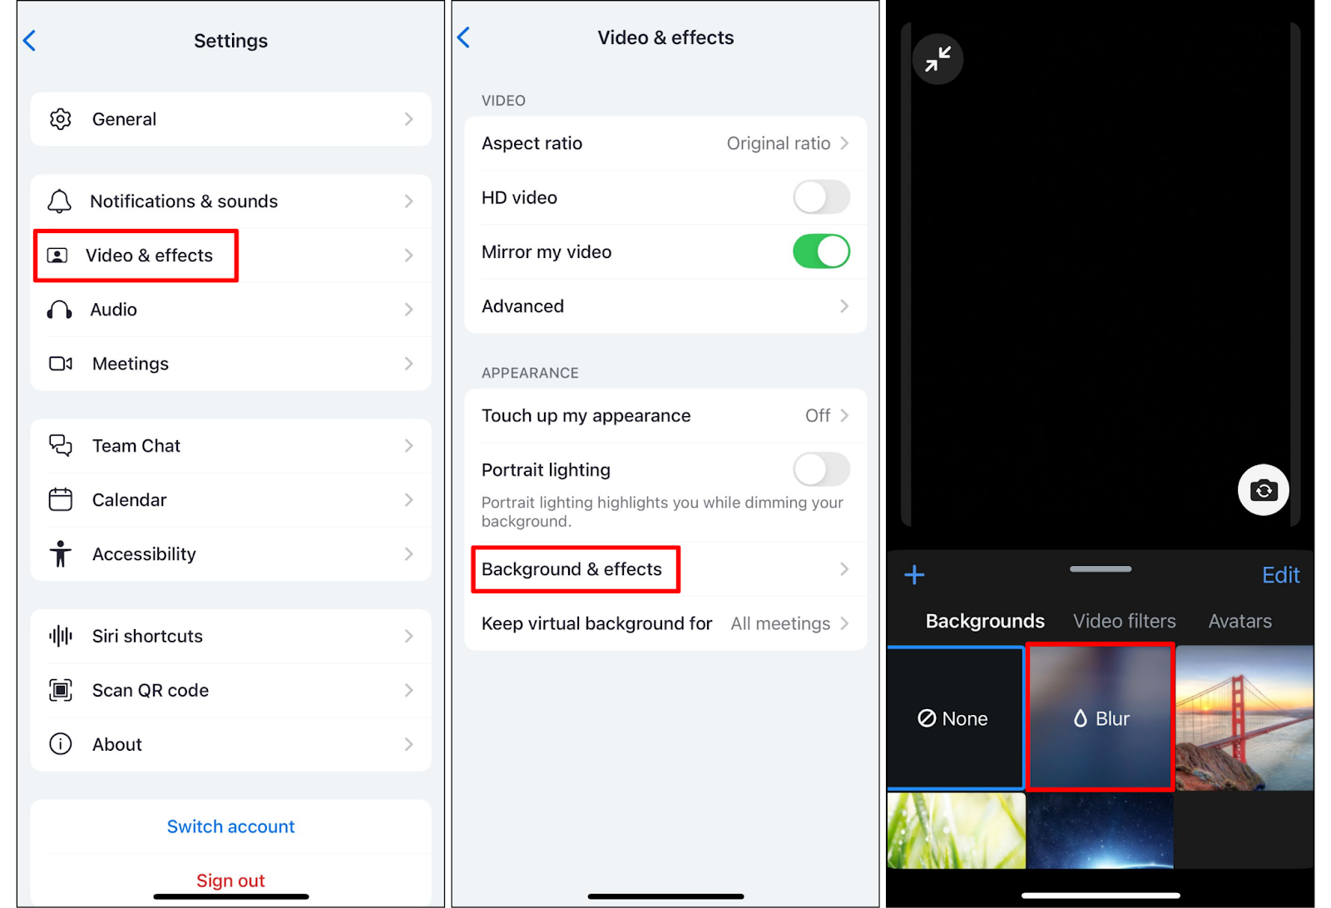Expand Touch up my appearance setting
Viewport: 1331px width, 908px height.
point(665,415)
